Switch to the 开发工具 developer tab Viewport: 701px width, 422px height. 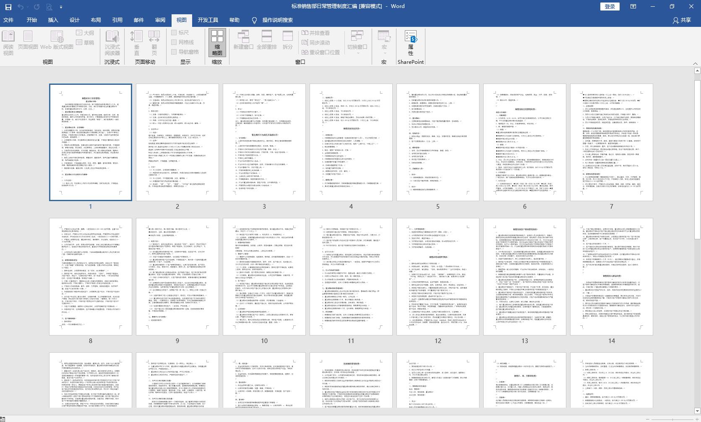(208, 20)
